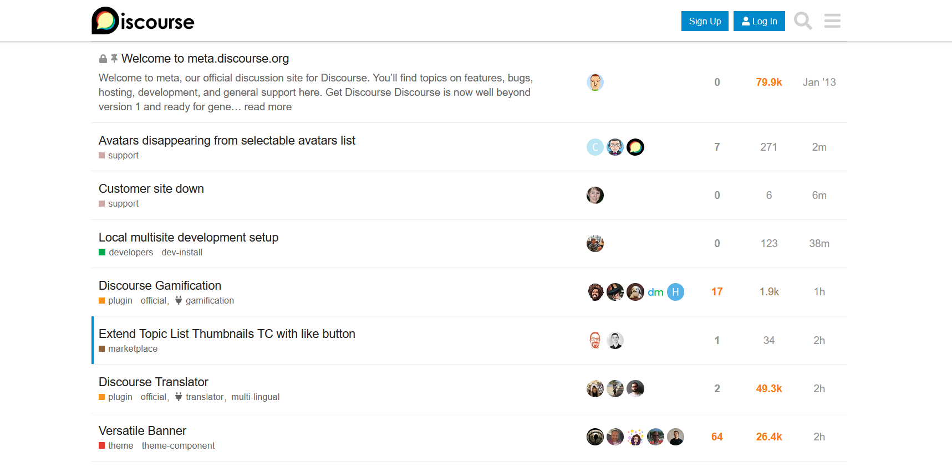Screen dimensions: 952x467
Task: Click the 17 replies count on Gamification
Action: (717, 292)
